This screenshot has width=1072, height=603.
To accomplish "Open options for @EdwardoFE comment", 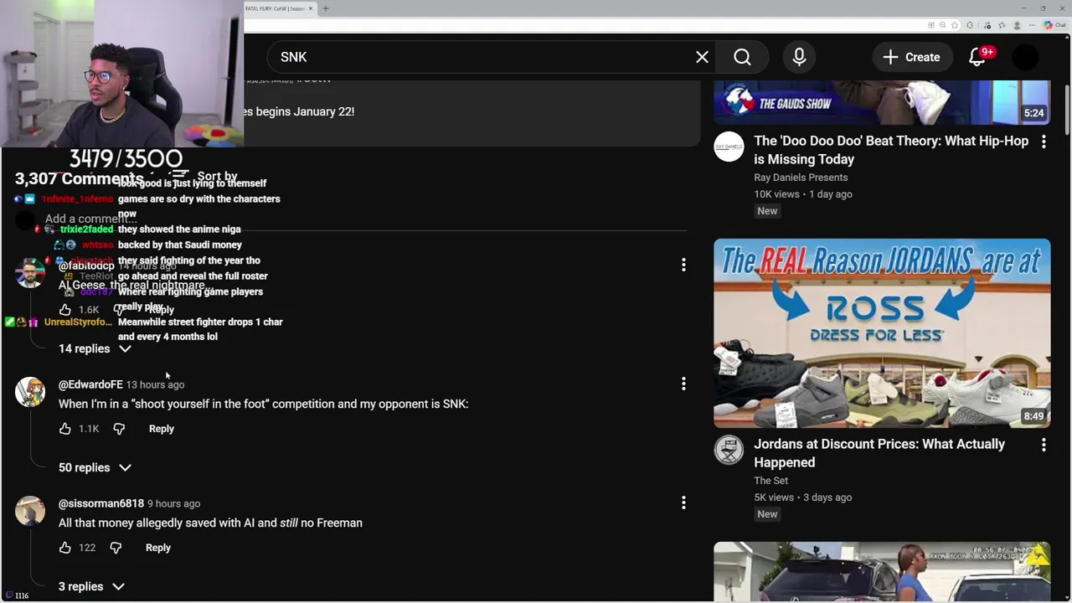I will coord(683,384).
